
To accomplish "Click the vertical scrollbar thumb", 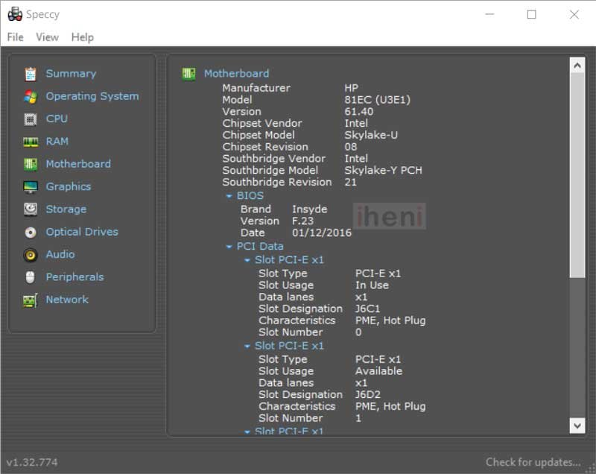I will pyautogui.click(x=577, y=176).
